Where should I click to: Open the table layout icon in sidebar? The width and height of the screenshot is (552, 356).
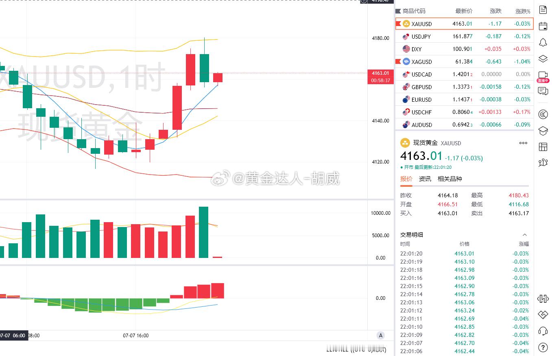(x=543, y=146)
